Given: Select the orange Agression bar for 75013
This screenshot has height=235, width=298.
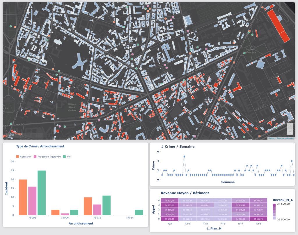Looking at the screenshot, I should click(x=88, y=206).
